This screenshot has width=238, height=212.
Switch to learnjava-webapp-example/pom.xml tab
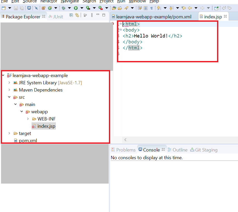pos(154,17)
